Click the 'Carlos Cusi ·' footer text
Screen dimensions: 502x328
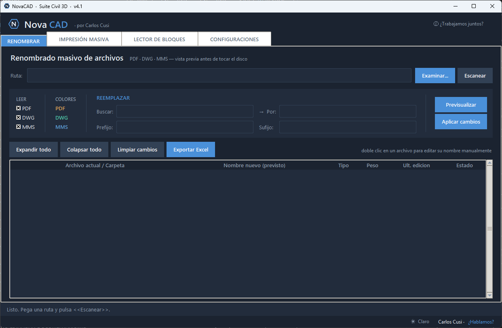point(451,322)
